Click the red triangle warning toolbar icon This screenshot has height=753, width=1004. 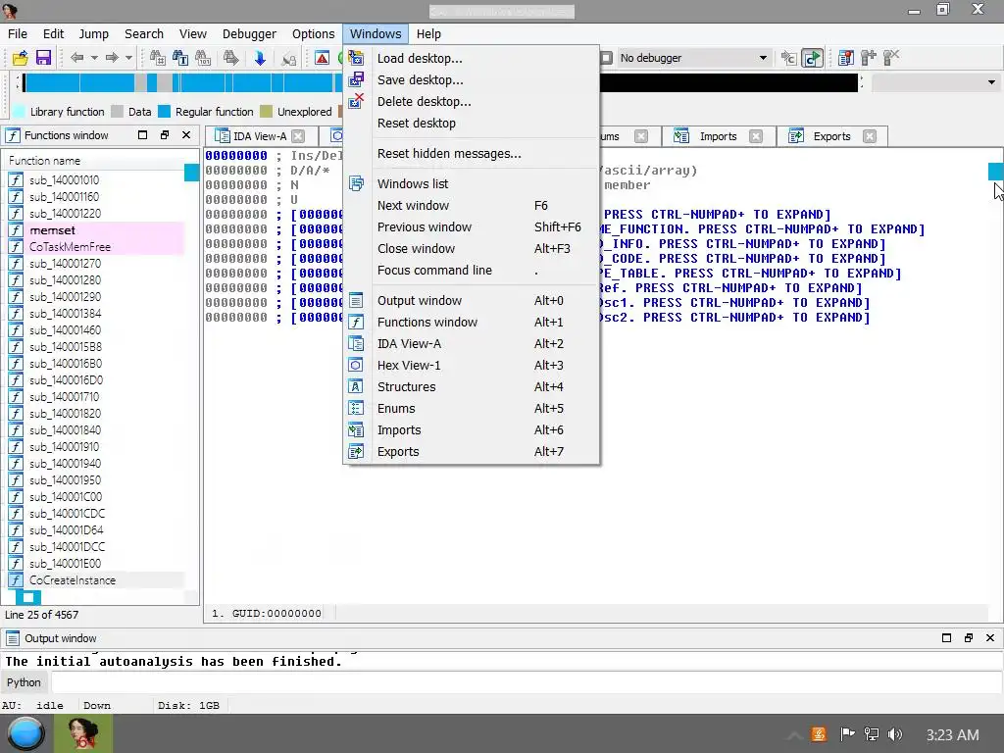click(322, 58)
